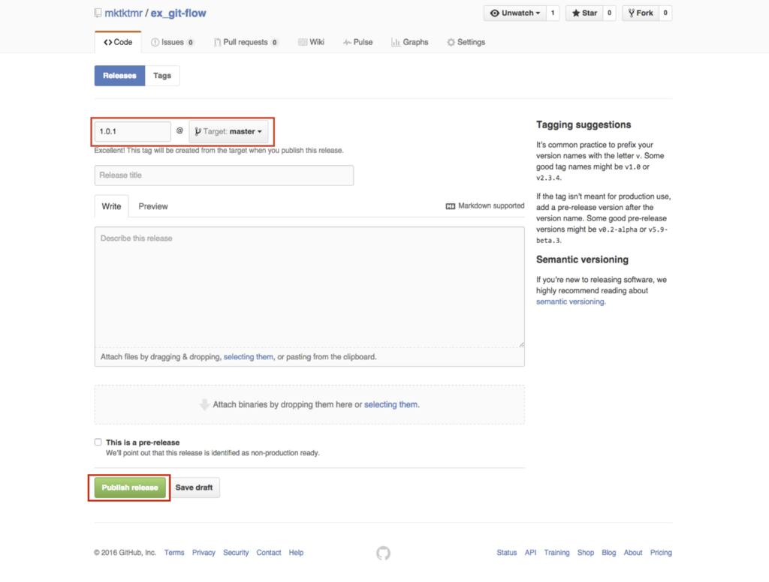Open the Pricing footer link

[661, 553]
